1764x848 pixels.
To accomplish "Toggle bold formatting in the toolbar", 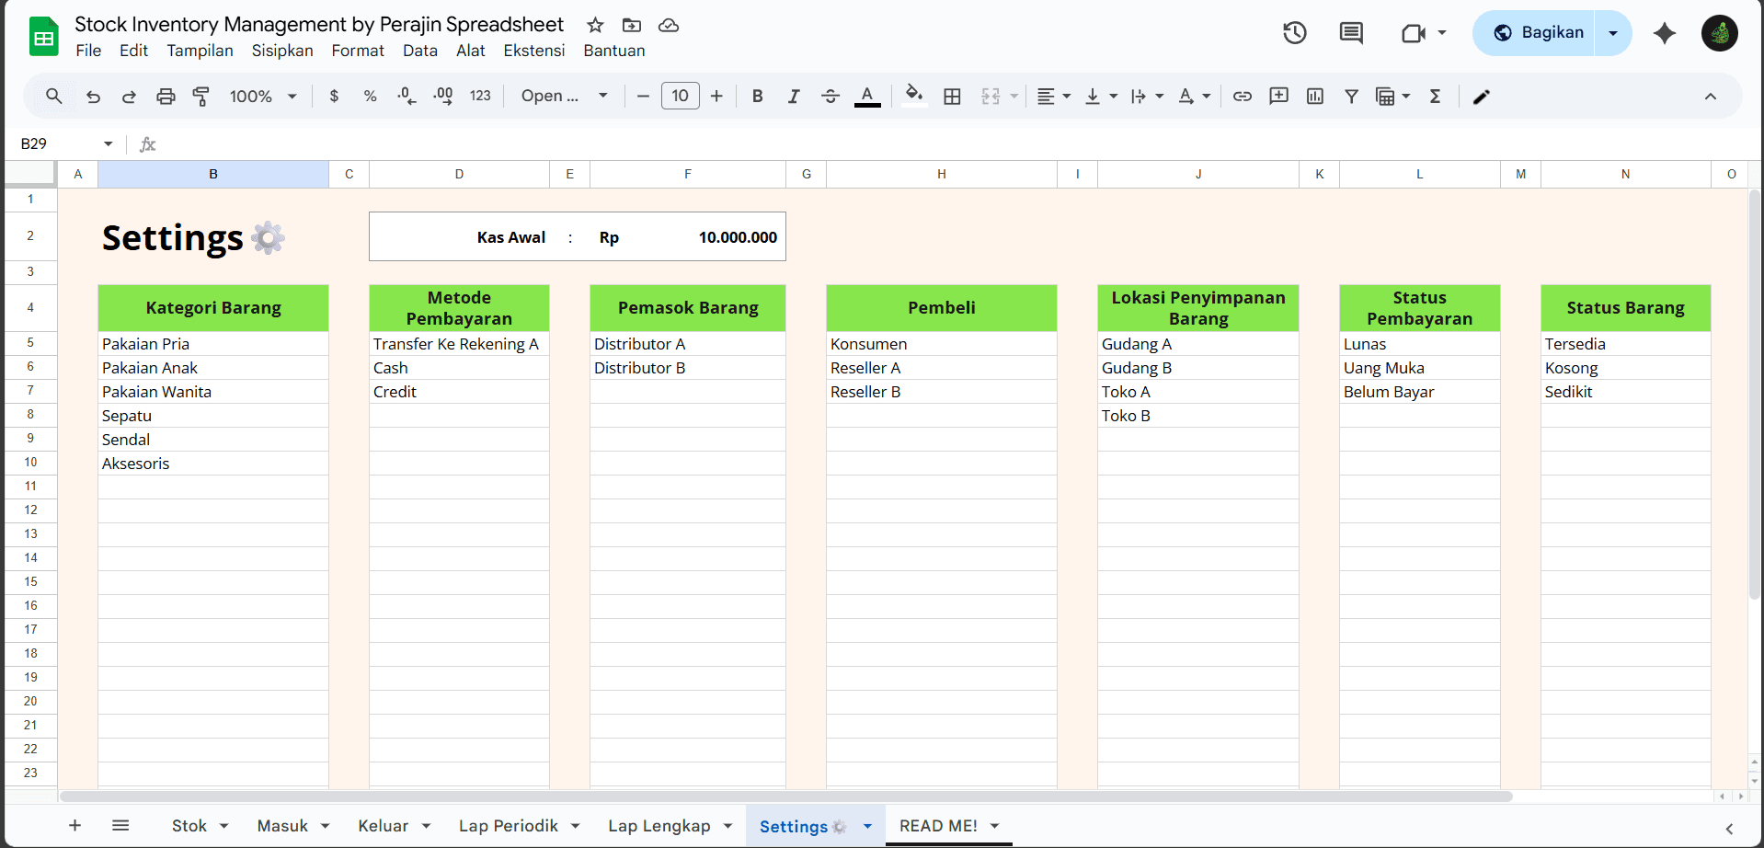I will [x=758, y=96].
